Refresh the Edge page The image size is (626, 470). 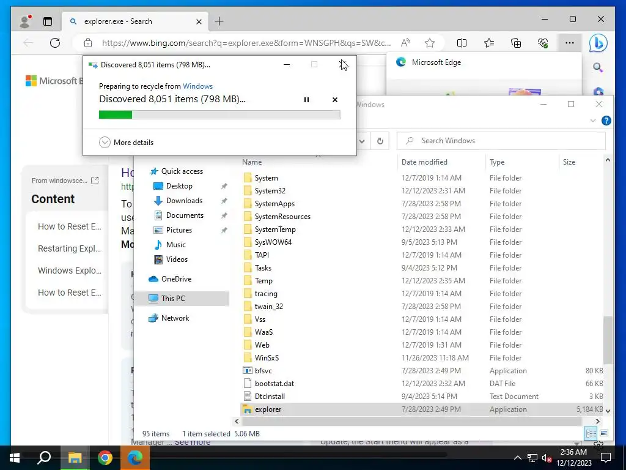pos(55,43)
